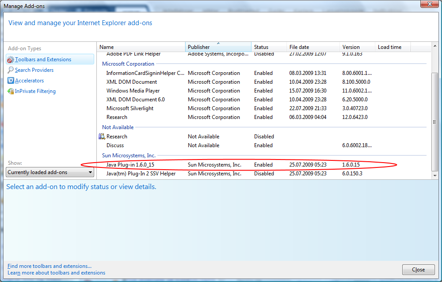Click the Sun Microsystems, Inc. group heading
Viewport: 442px width, 282px height.
(129, 156)
